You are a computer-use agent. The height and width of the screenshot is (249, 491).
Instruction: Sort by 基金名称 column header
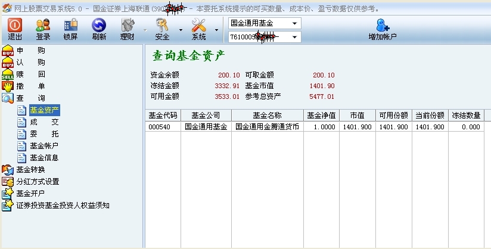click(x=268, y=116)
